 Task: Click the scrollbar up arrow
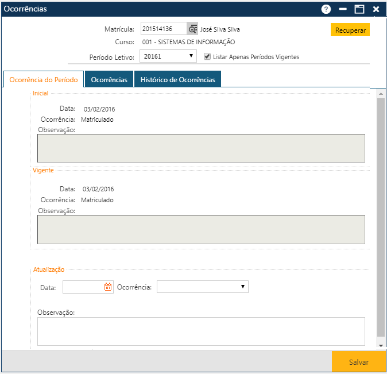[x=381, y=92]
